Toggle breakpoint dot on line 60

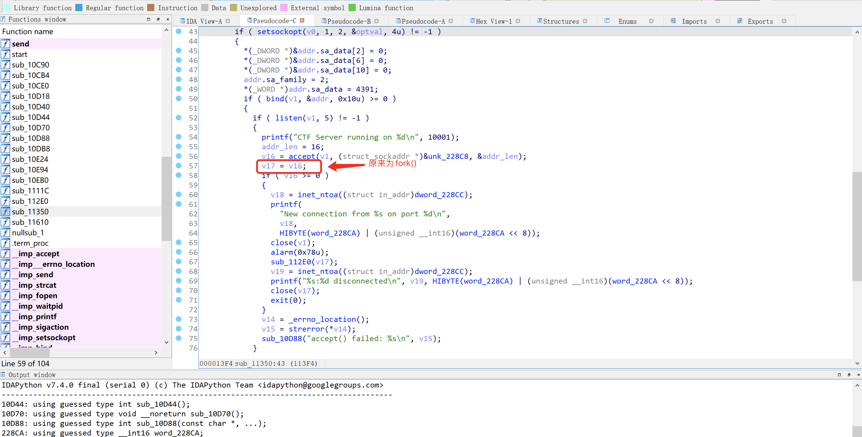point(179,195)
